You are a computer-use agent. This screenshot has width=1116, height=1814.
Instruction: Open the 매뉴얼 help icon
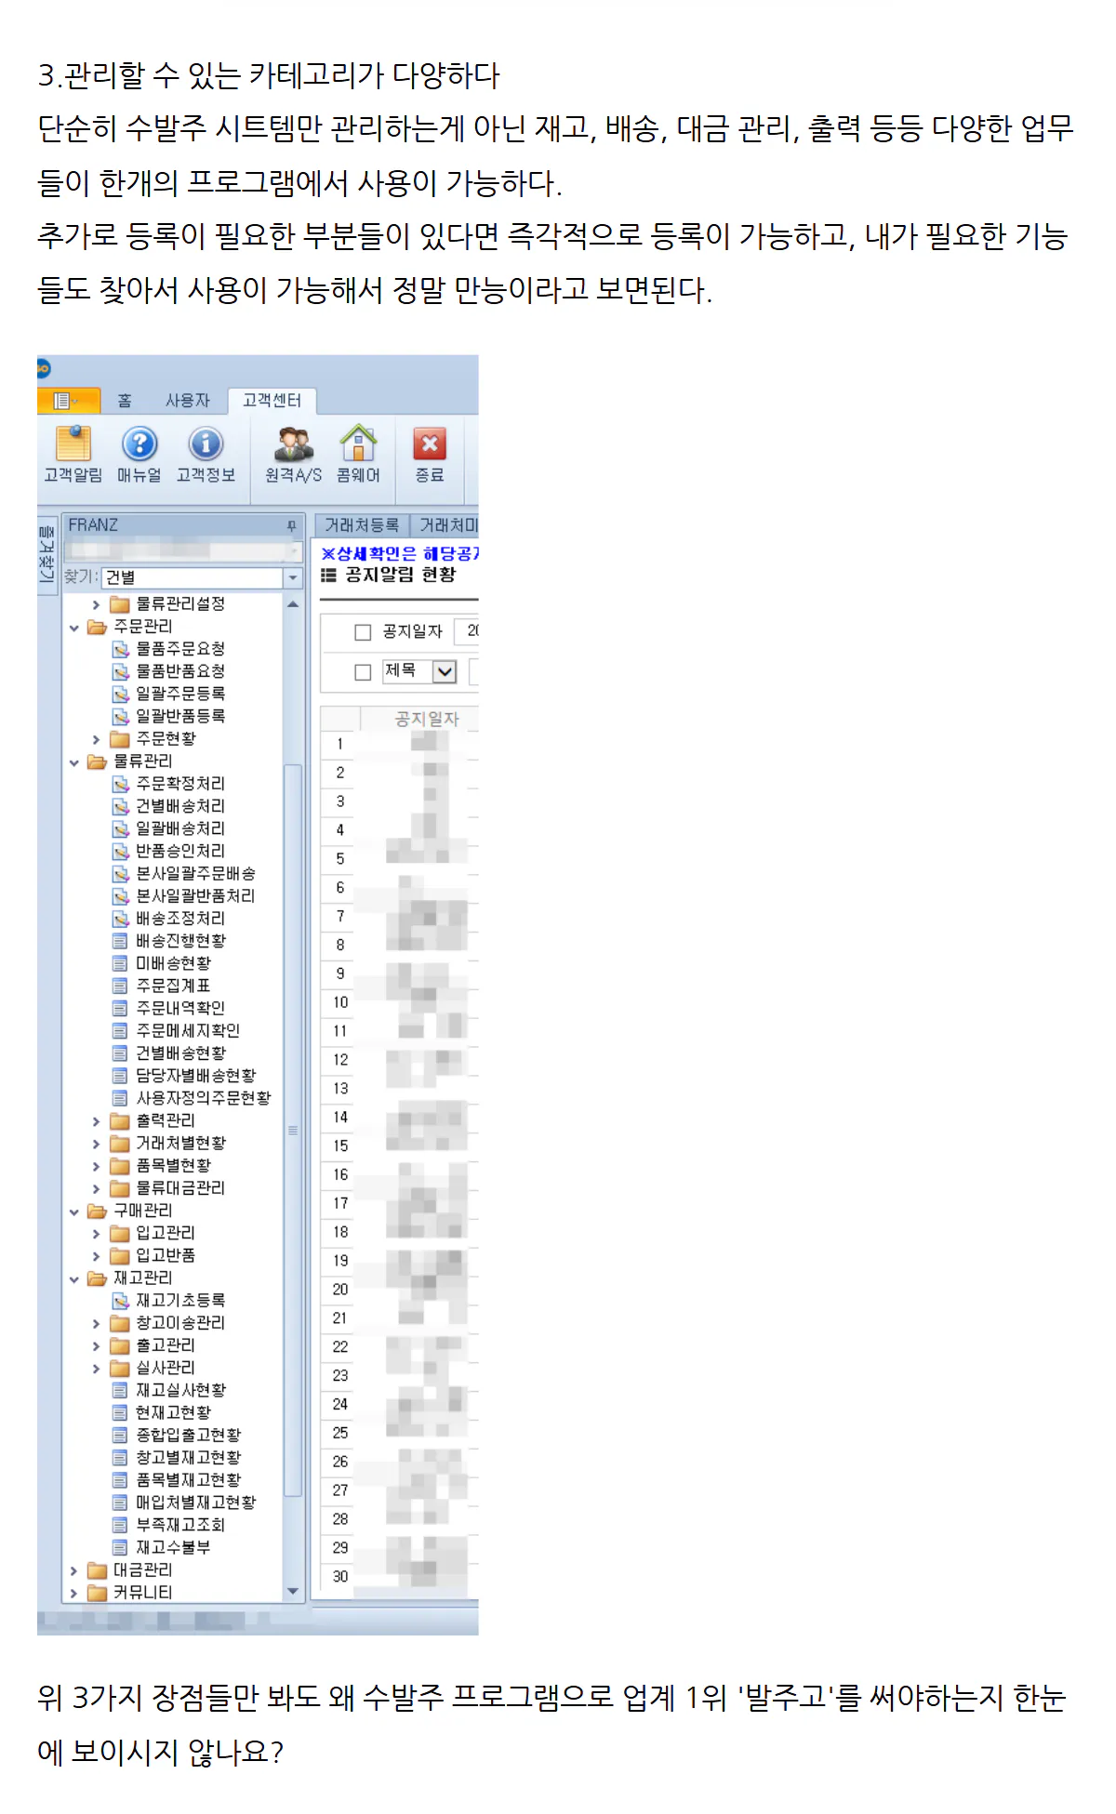(139, 445)
